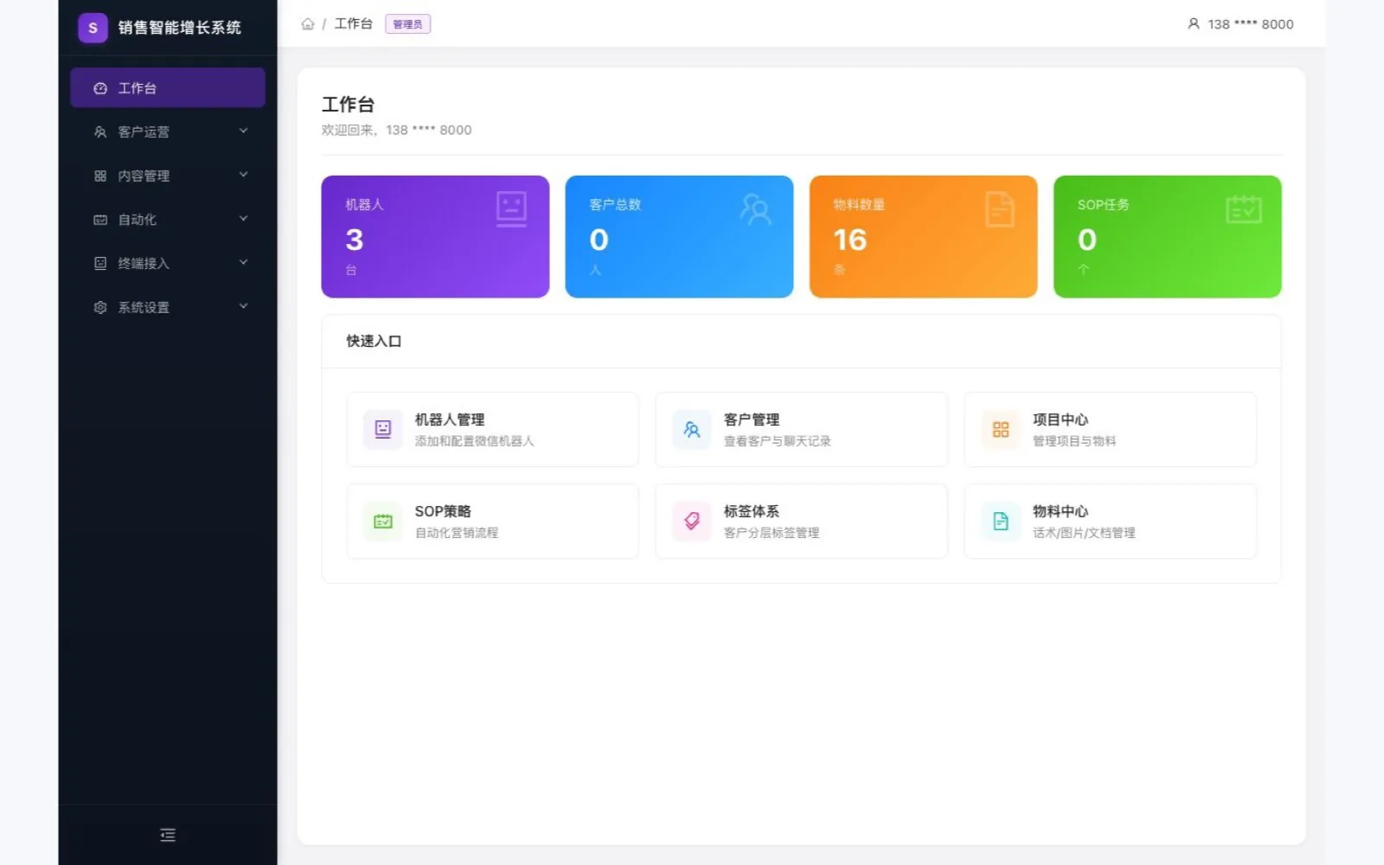This screenshot has height=865, width=1384.
Task: Click the 客户总数 value 0
Action: pos(599,240)
